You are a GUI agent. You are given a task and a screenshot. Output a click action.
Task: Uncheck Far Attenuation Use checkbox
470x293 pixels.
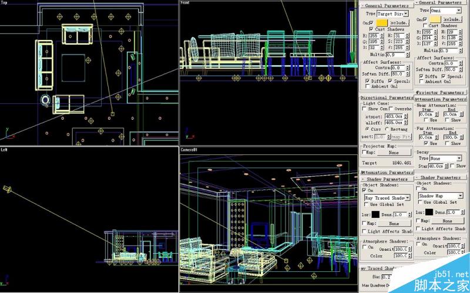click(425, 143)
